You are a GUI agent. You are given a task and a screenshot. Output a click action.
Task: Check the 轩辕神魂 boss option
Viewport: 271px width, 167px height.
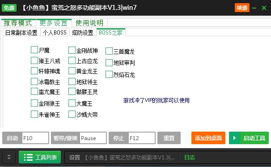coord(34,71)
